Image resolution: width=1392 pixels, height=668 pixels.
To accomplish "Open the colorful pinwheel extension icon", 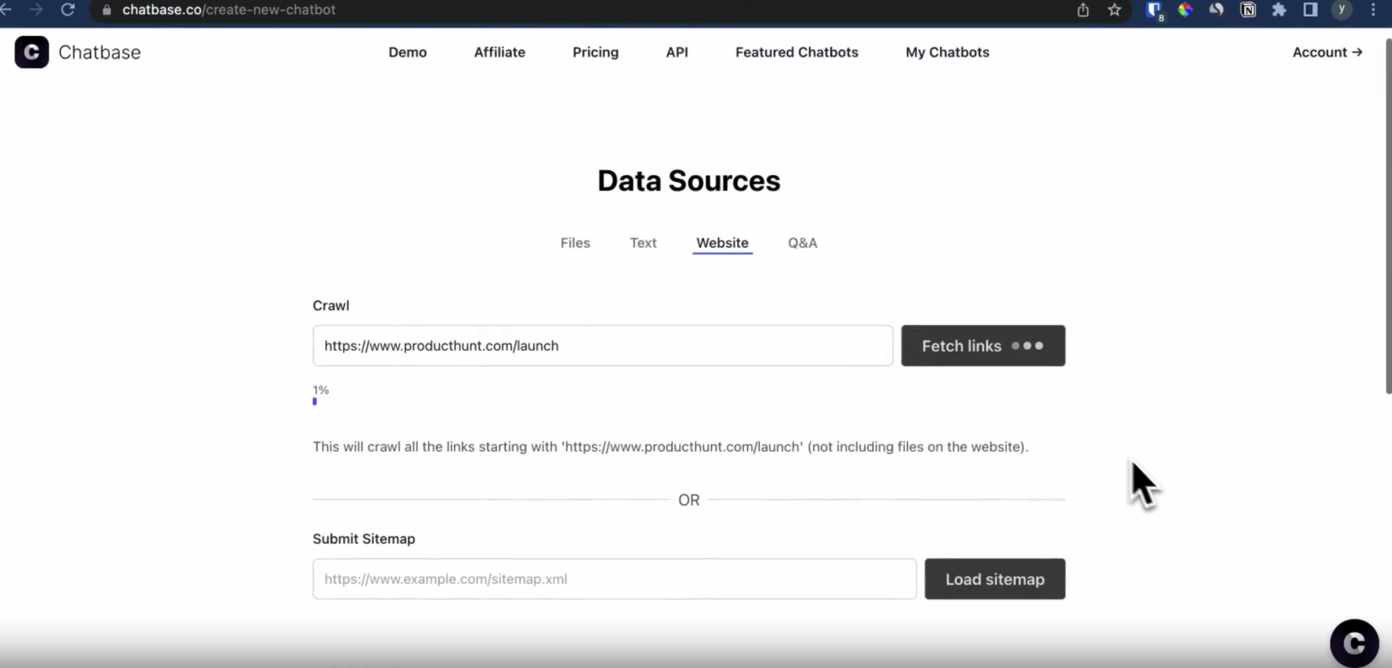I will point(1185,10).
